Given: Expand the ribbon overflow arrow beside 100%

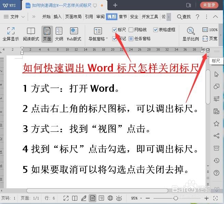Looking at the screenshot, I should (x=221, y=35).
